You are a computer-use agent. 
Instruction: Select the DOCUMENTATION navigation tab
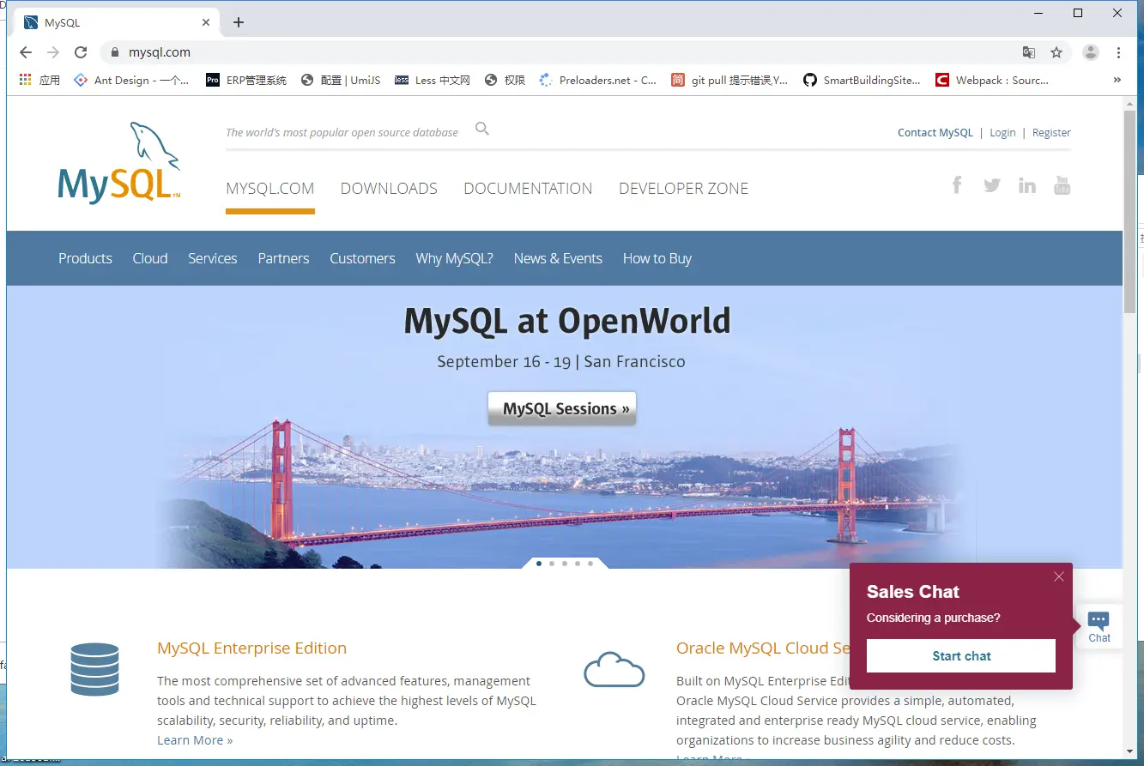point(528,189)
